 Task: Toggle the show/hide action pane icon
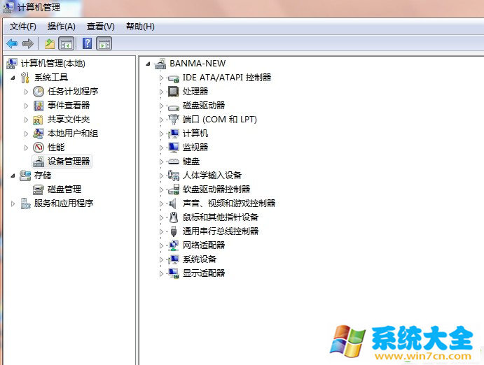tap(104, 44)
